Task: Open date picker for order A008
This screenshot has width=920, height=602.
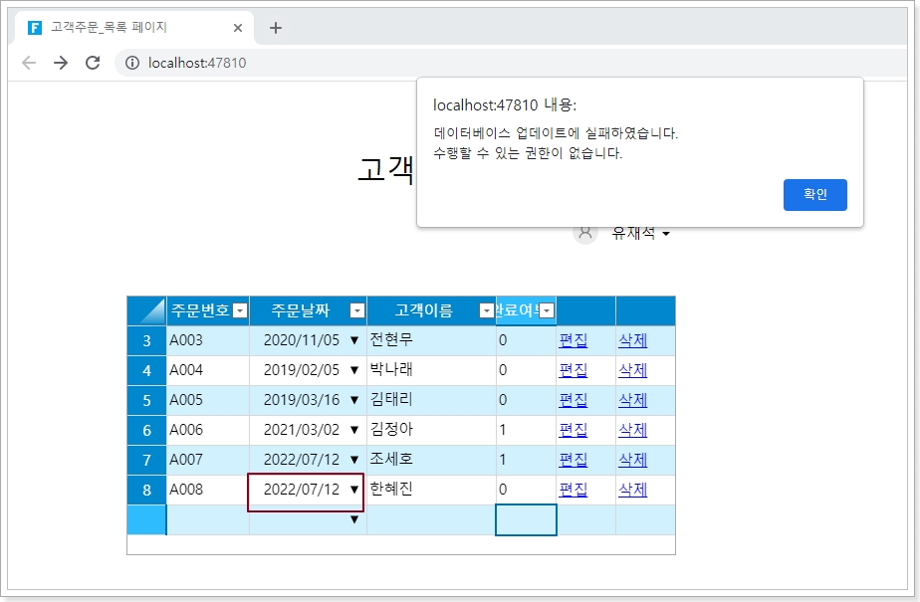Action: [353, 490]
